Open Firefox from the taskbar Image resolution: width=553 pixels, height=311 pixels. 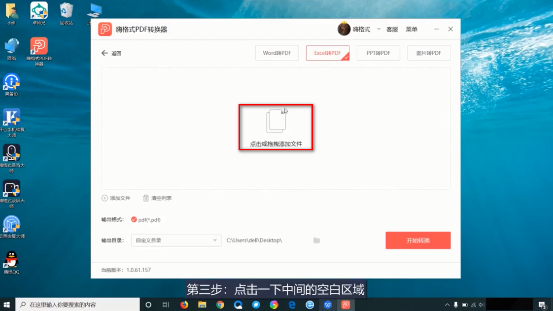click(x=184, y=305)
